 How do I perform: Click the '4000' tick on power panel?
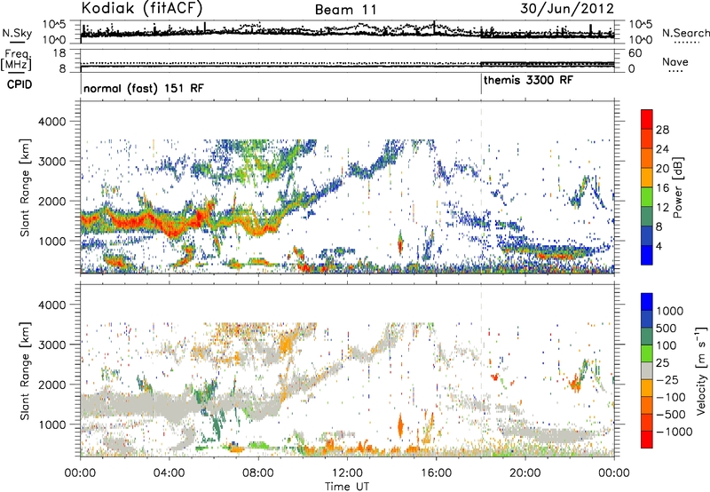pyautogui.click(x=52, y=122)
